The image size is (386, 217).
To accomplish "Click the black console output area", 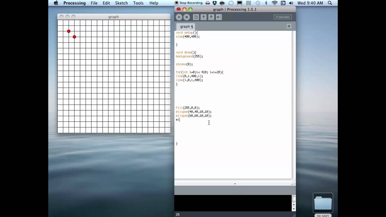I will click(233, 203).
